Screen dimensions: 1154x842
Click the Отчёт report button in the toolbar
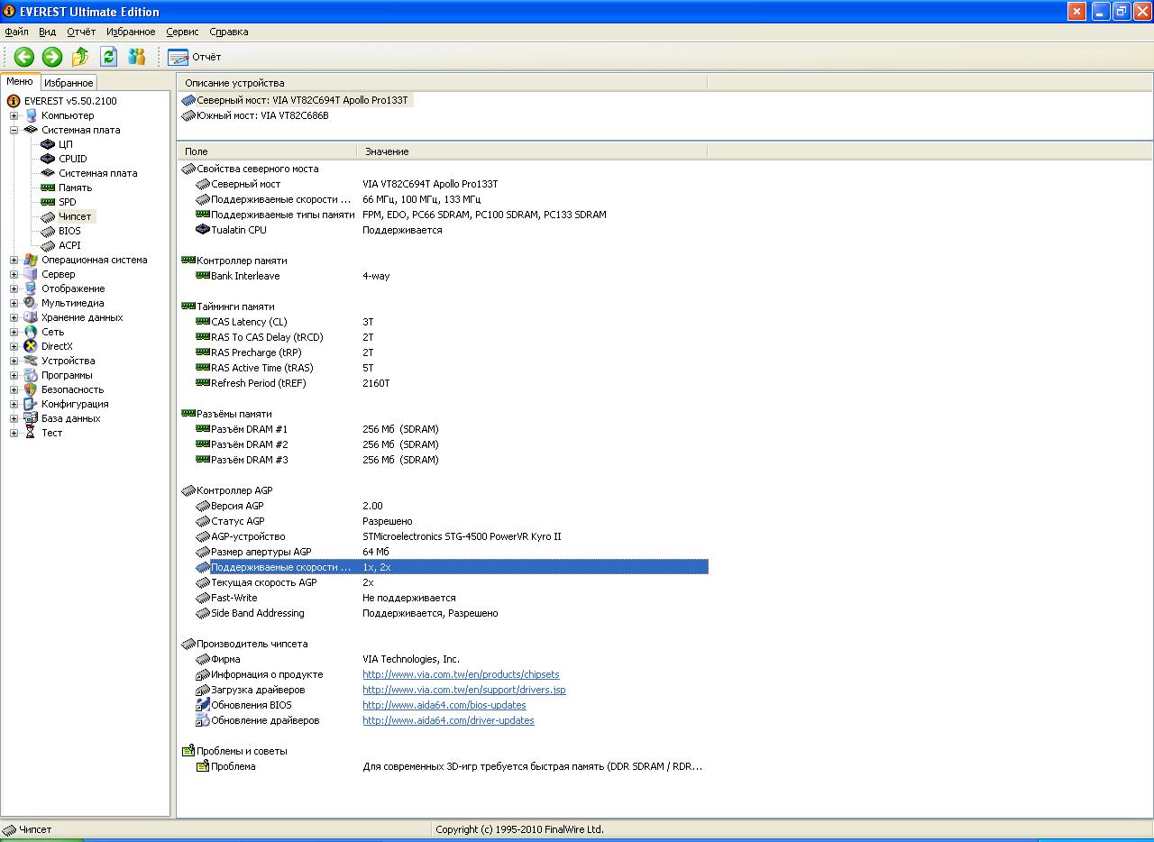pyautogui.click(x=195, y=57)
